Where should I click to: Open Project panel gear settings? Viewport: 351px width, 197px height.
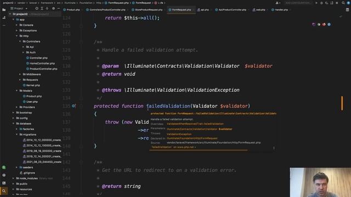click(53, 9)
